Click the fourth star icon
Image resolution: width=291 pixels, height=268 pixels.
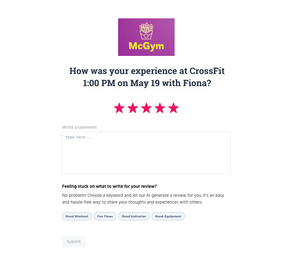tap(160, 108)
